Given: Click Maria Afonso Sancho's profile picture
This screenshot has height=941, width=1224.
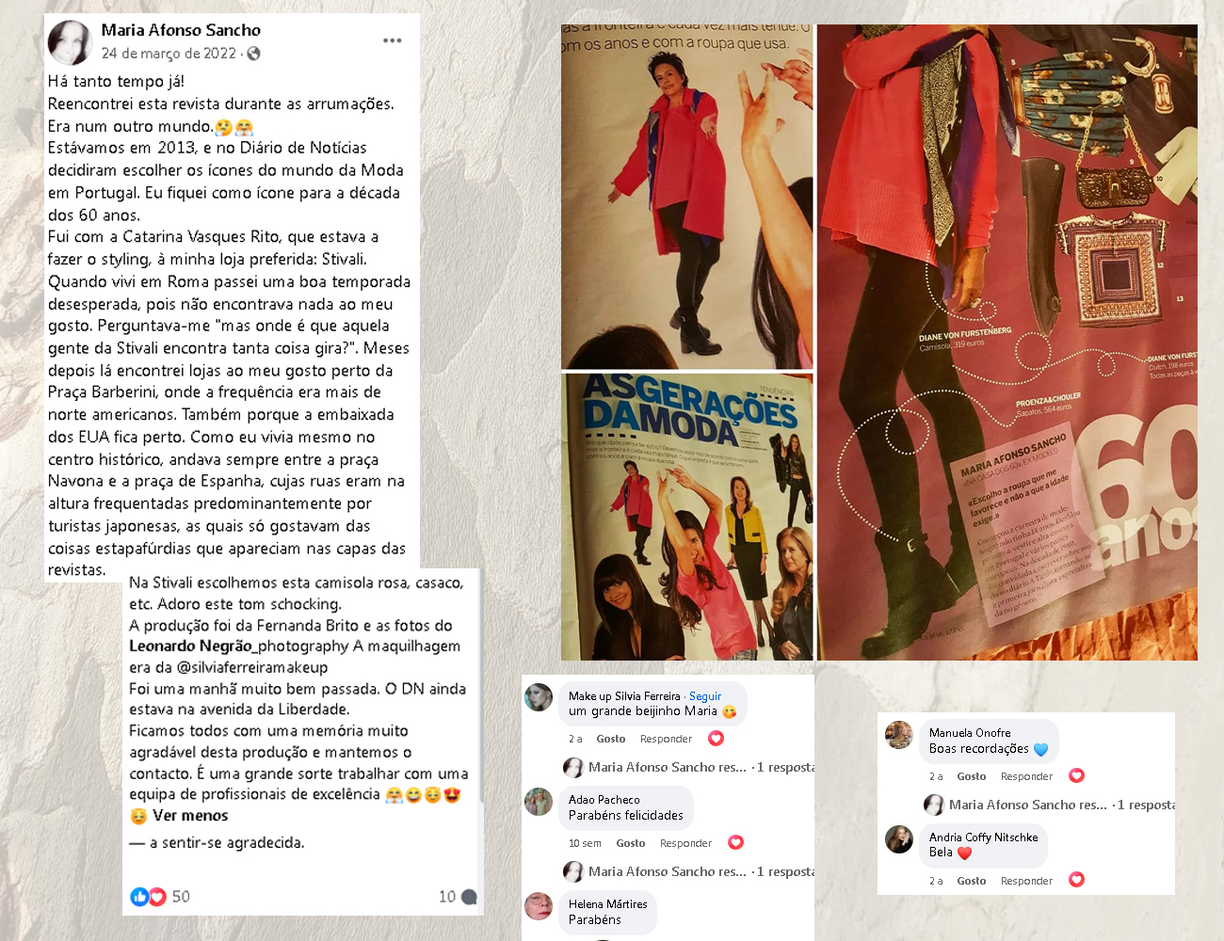Looking at the screenshot, I should (x=69, y=42).
